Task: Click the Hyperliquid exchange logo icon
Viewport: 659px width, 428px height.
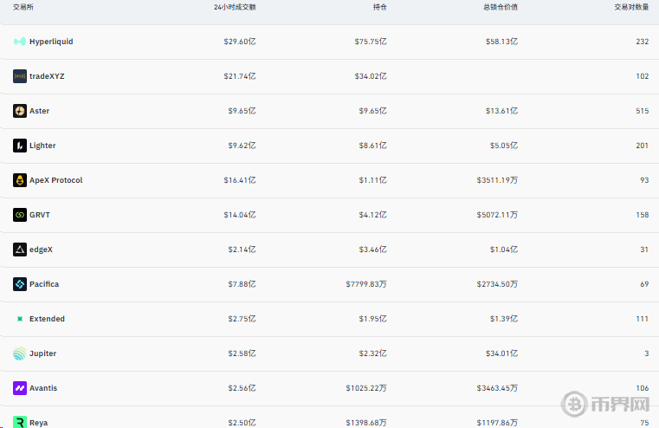Action: click(x=20, y=42)
